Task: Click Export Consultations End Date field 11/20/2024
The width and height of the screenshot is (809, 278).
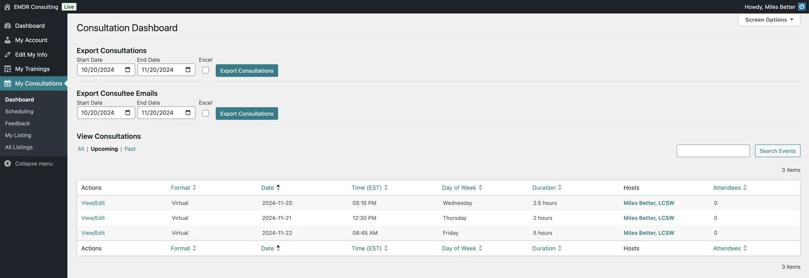Action: (x=166, y=70)
